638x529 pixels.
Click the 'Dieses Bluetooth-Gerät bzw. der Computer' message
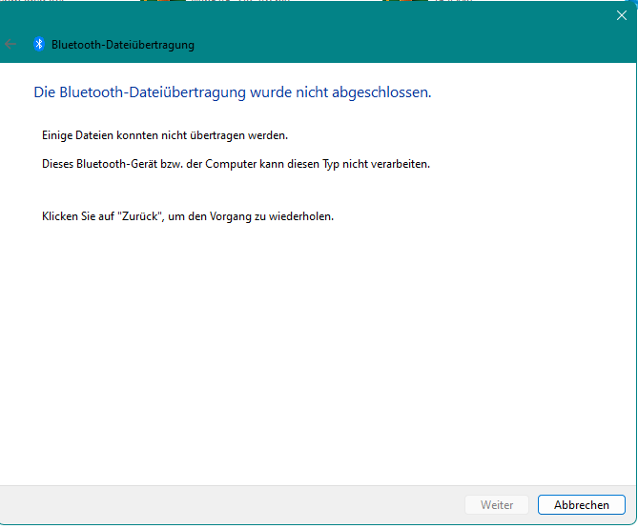236,163
